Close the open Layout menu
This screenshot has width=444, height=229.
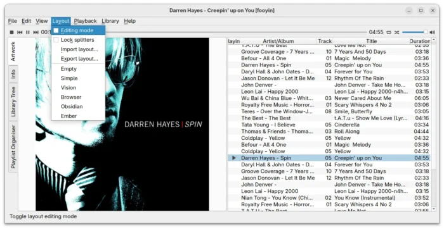[61, 21]
